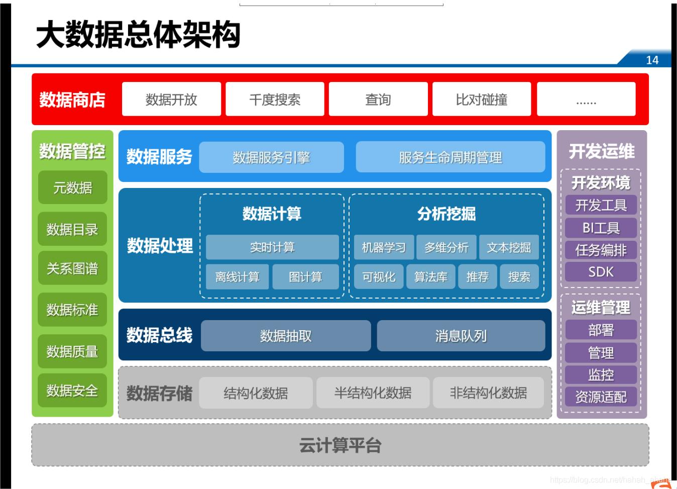Click the BI工具 box

click(601, 228)
